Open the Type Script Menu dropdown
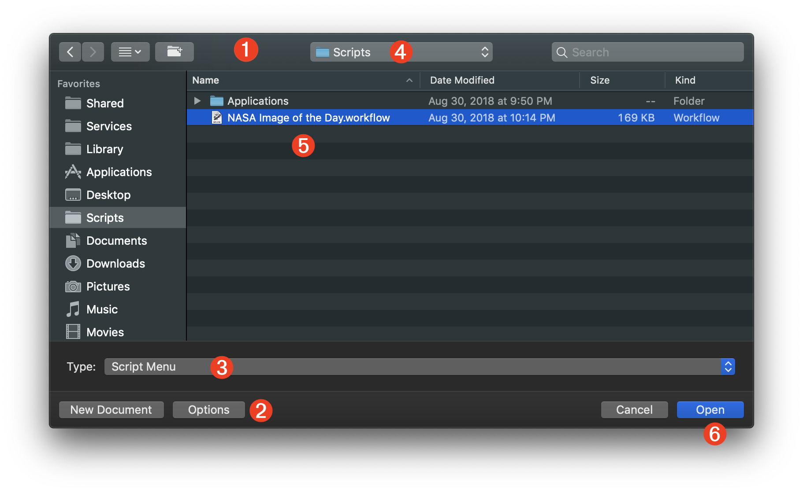The height and width of the screenshot is (493, 803). [x=420, y=367]
